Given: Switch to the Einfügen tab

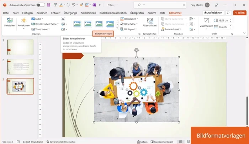Looking at the screenshot, I should coord(27,12).
